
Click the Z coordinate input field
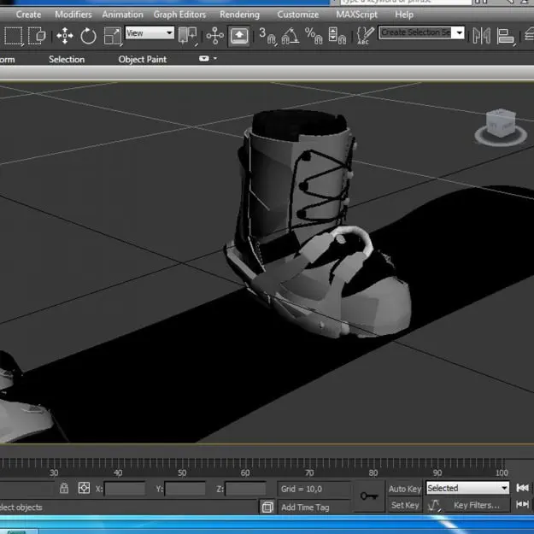pyautogui.click(x=245, y=489)
